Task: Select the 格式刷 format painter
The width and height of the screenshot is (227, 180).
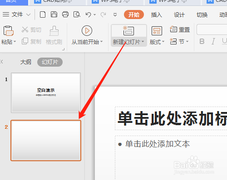Action: coord(54,35)
